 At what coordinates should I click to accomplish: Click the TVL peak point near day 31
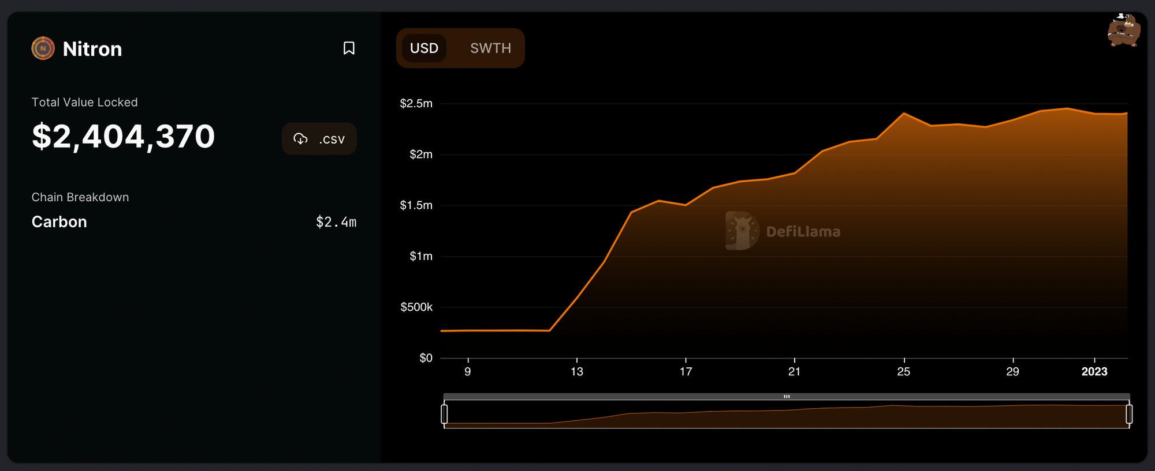pos(1067,108)
